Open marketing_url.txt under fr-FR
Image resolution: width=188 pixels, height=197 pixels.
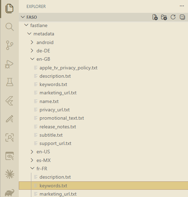[58, 194]
